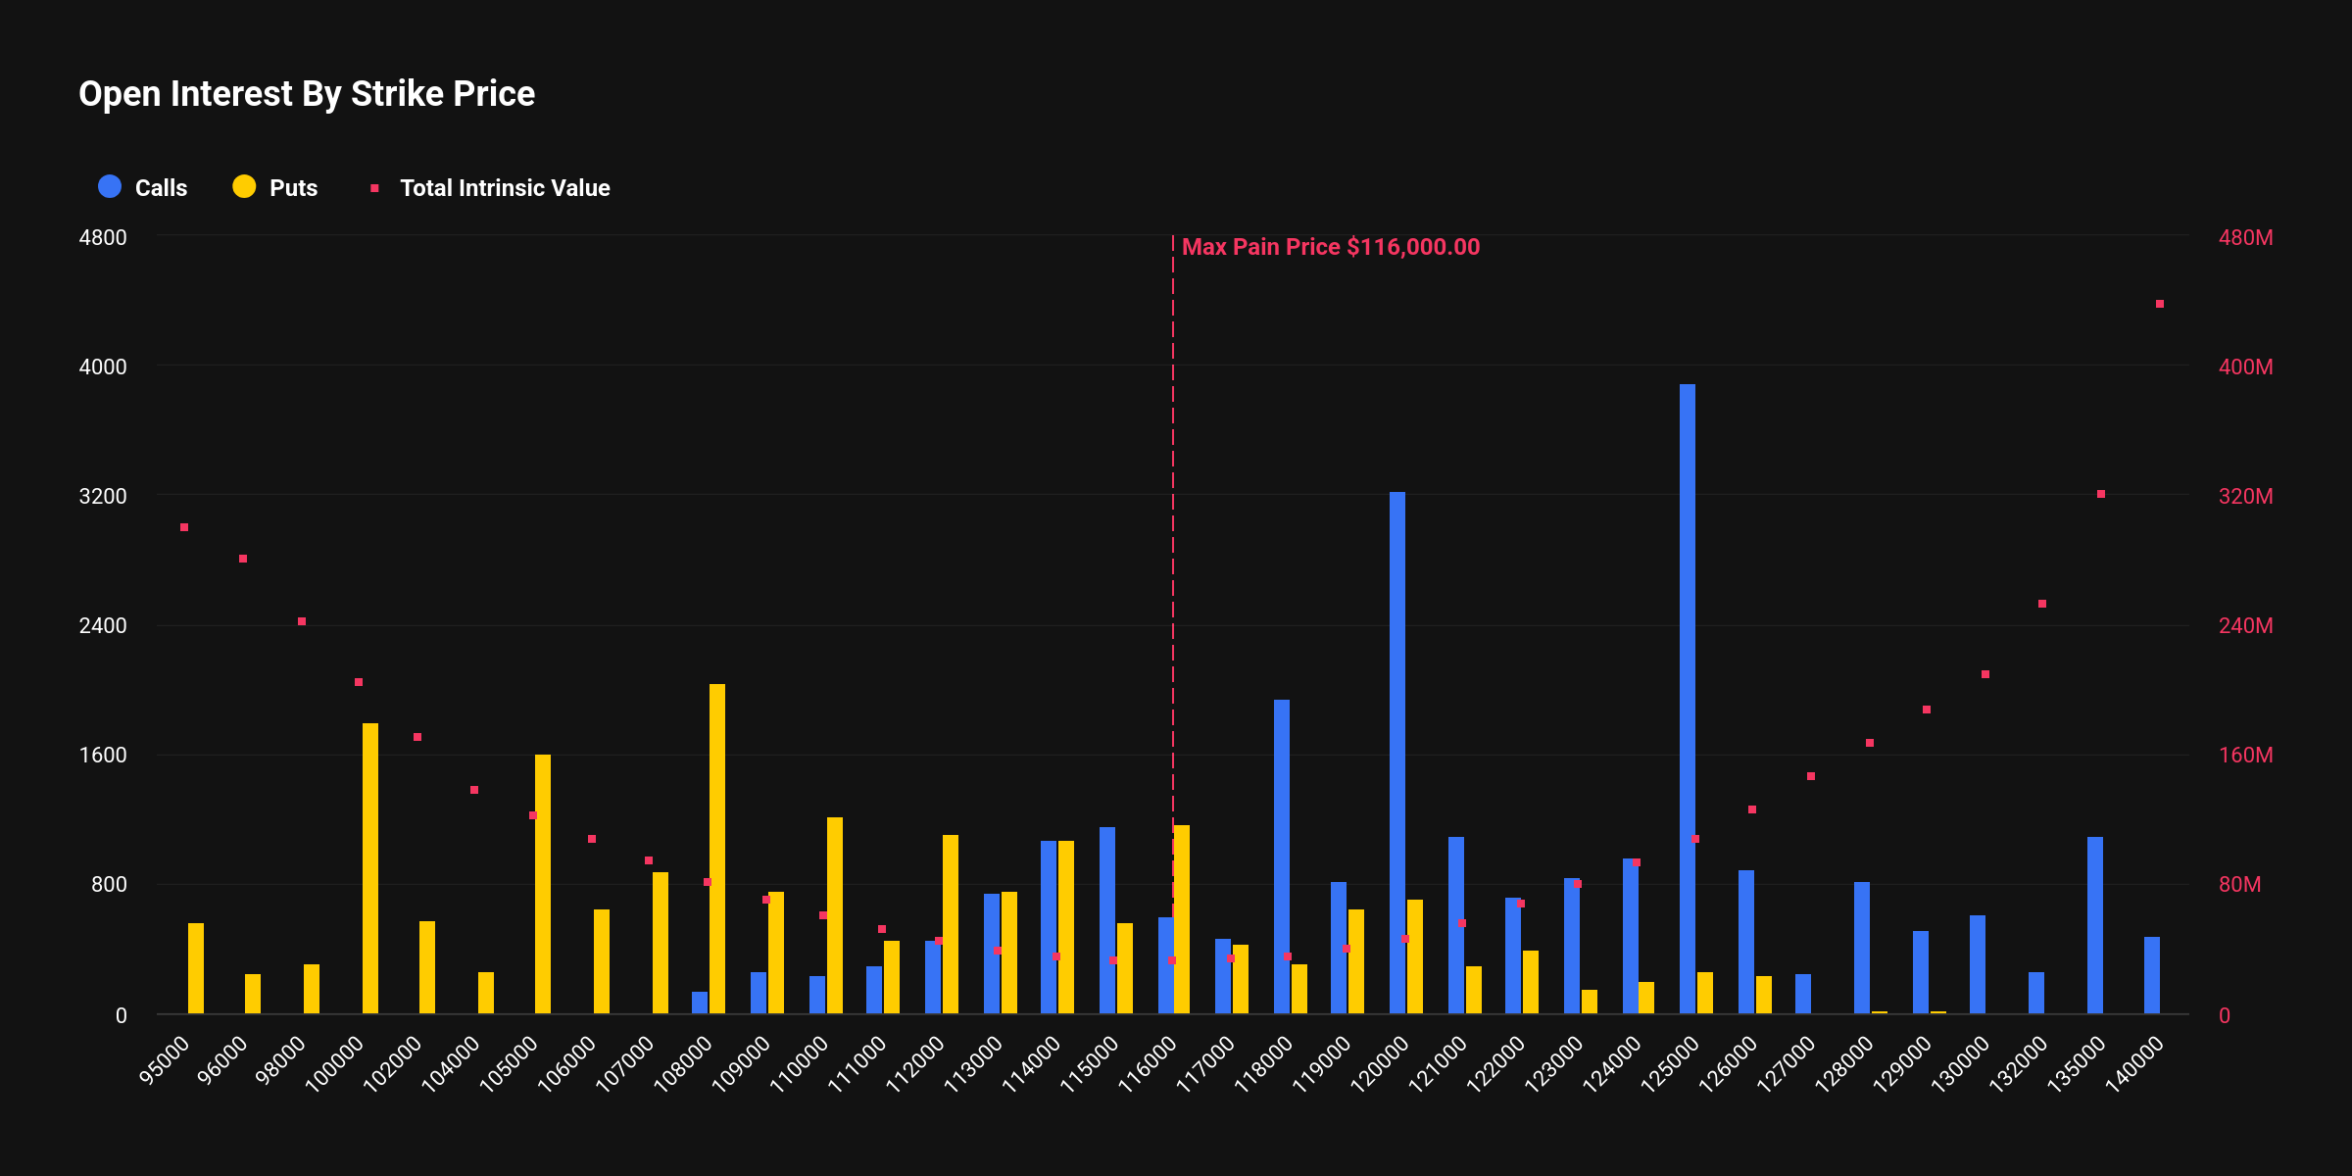Toggle the Total Intrinsic Value legend
The image size is (2352, 1176).
pos(504,188)
